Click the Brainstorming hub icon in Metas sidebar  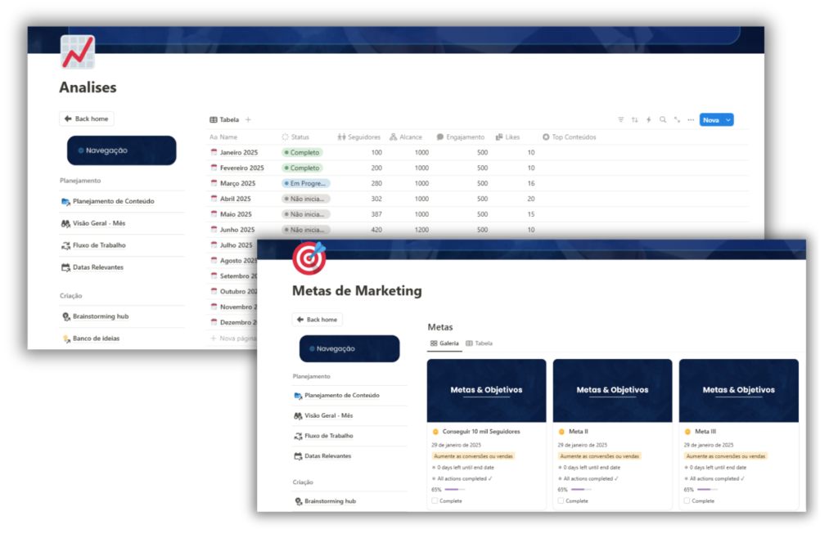(x=298, y=501)
